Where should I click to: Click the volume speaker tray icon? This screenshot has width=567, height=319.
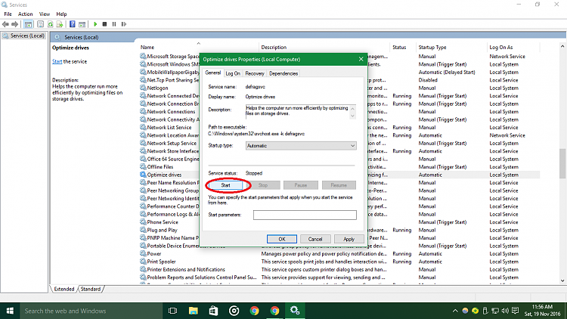click(505, 311)
